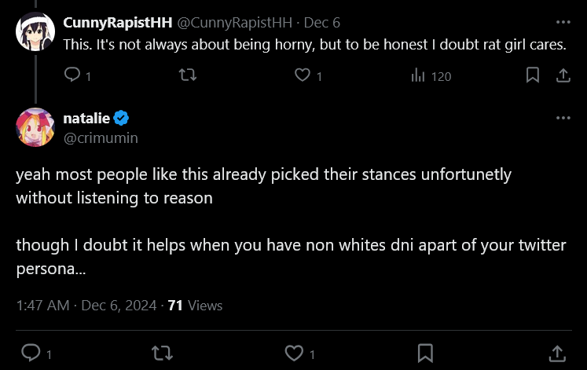Open the Dec 6 date link on upper post
This screenshot has height=370, width=587.
pos(322,23)
